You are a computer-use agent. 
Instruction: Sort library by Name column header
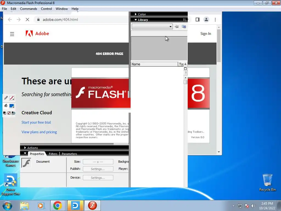[154, 64]
